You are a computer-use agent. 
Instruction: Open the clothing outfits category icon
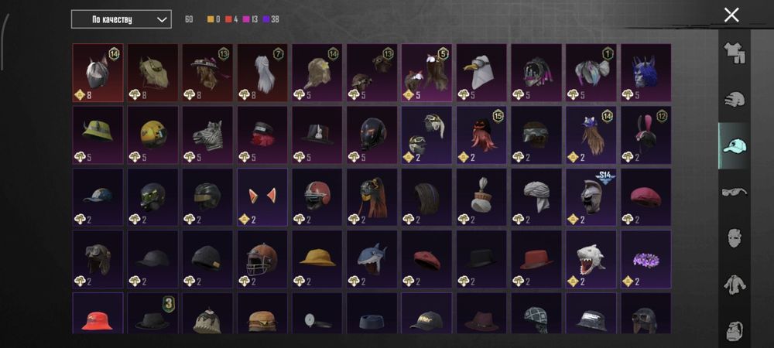coord(735,53)
